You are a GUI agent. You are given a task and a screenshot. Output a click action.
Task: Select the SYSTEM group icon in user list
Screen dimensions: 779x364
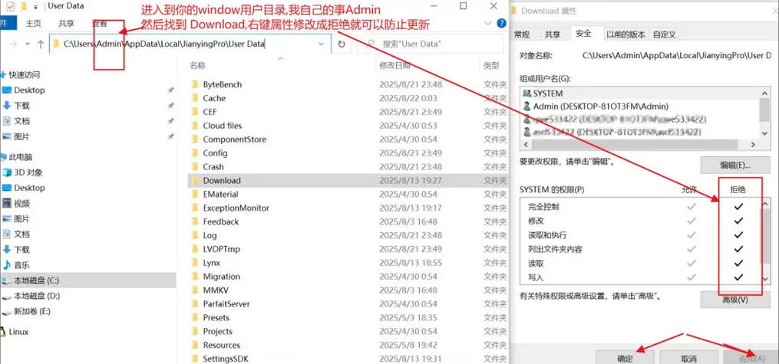click(x=526, y=93)
